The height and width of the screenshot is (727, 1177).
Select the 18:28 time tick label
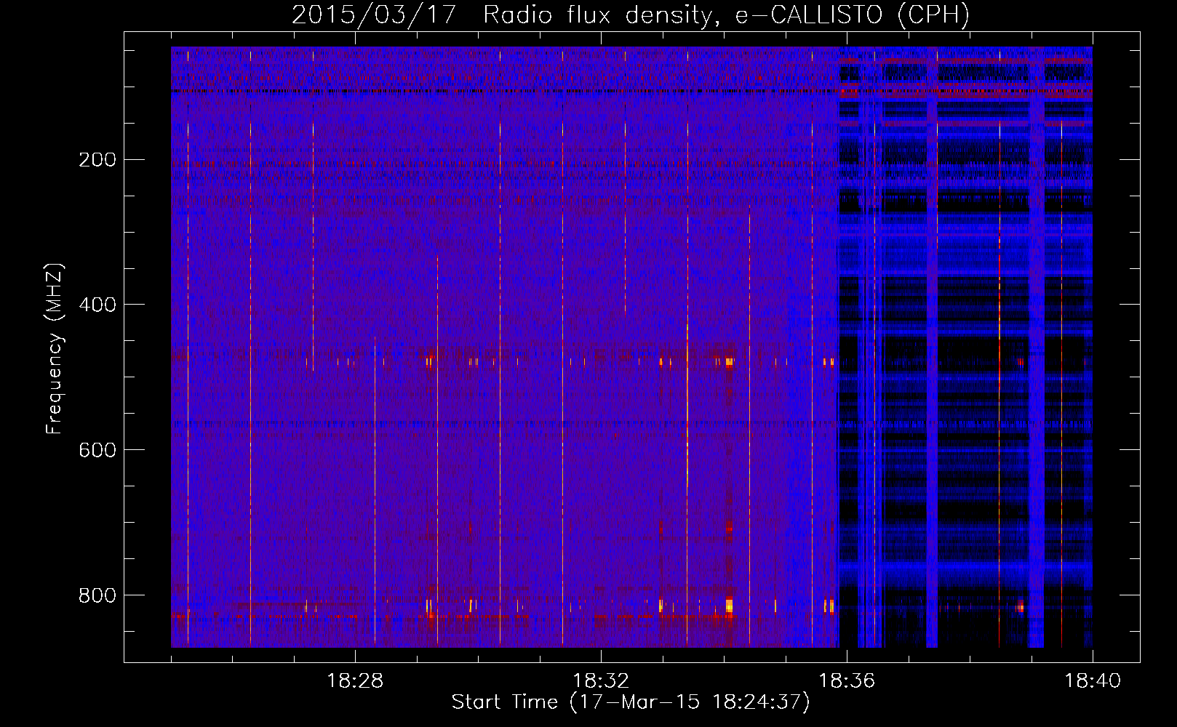point(355,681)
